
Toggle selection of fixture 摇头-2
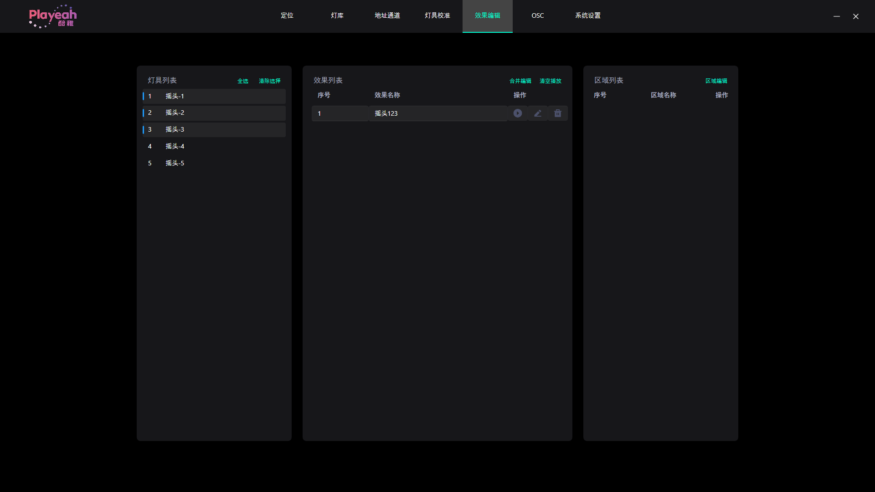[214, 113]
